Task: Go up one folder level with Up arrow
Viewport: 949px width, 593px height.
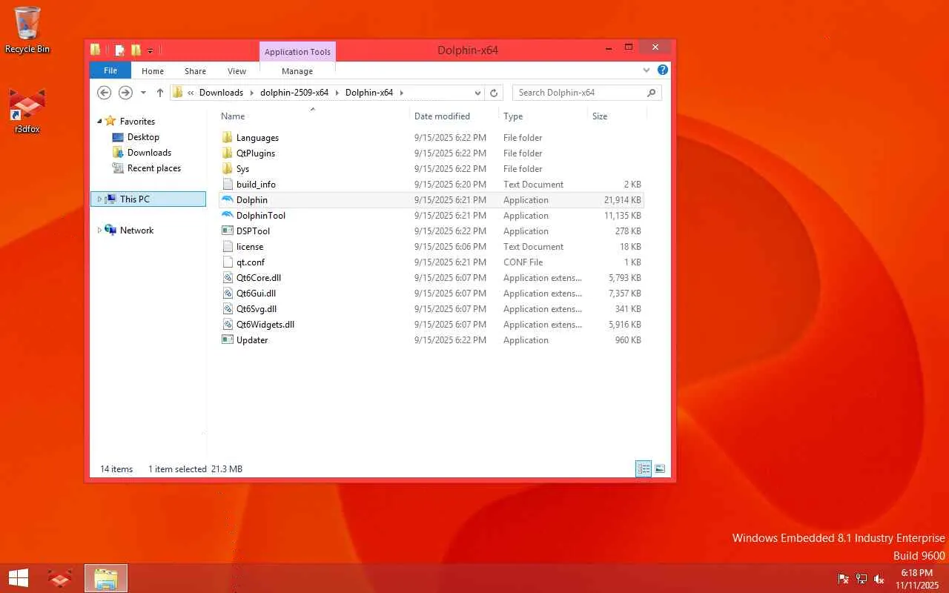Action: coord(160,93)
